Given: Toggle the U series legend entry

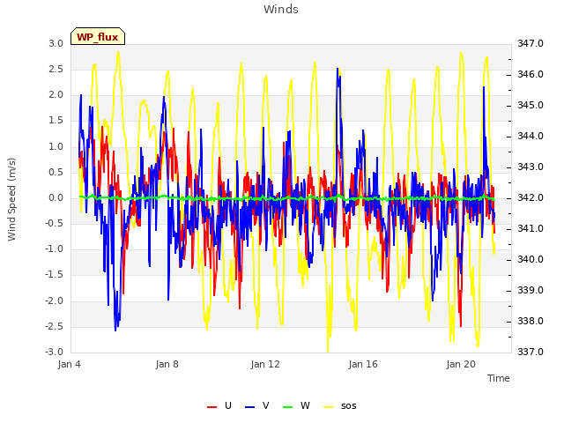Looking at the screenshot, I should [219, 405].
